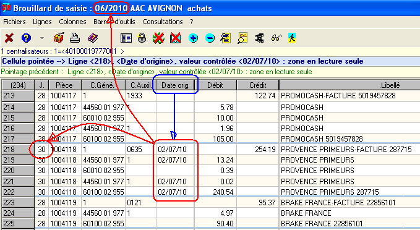Open the Colonnes menu

[x=72, y=22]
